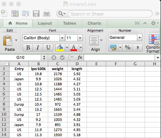Viewport: 161px width, 138px height.
Task: Click the Name Box stepper arrows
Action: click(44, 57)
